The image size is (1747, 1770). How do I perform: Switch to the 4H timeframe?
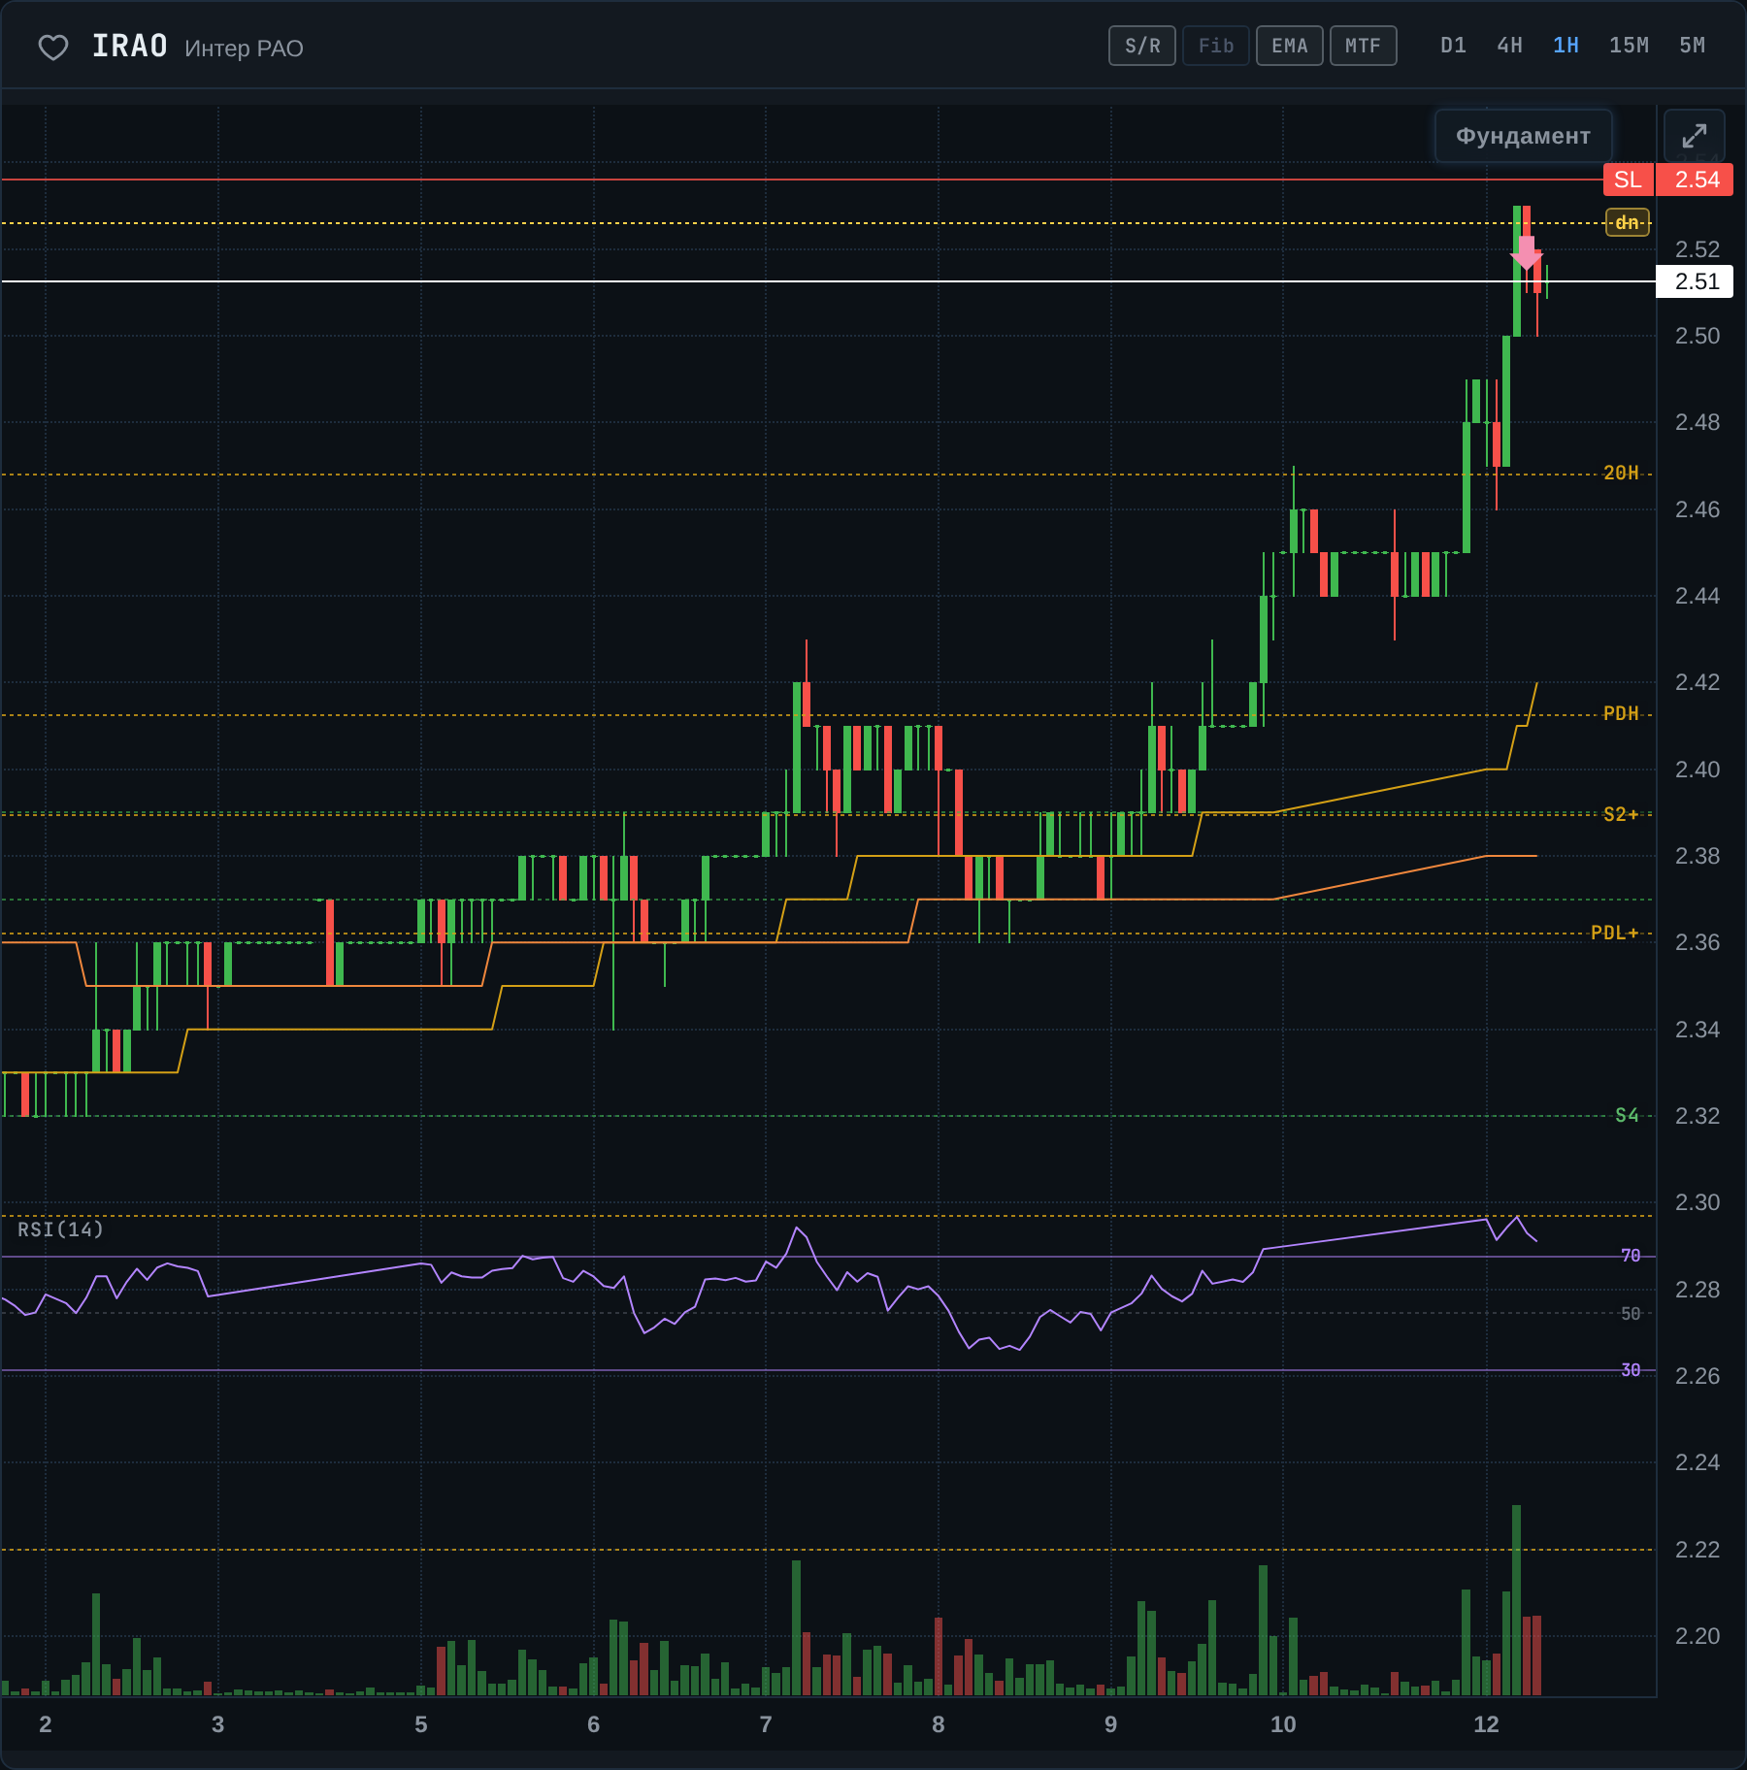click(x=1509, y=46)
